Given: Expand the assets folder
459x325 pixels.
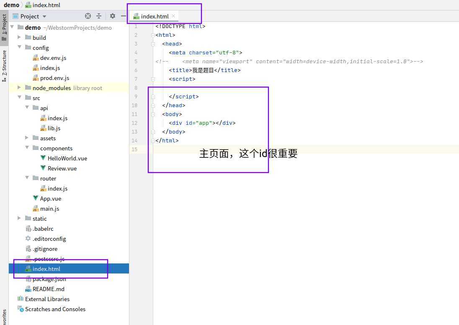Looking at the screenshot, I should coord(27,138).
